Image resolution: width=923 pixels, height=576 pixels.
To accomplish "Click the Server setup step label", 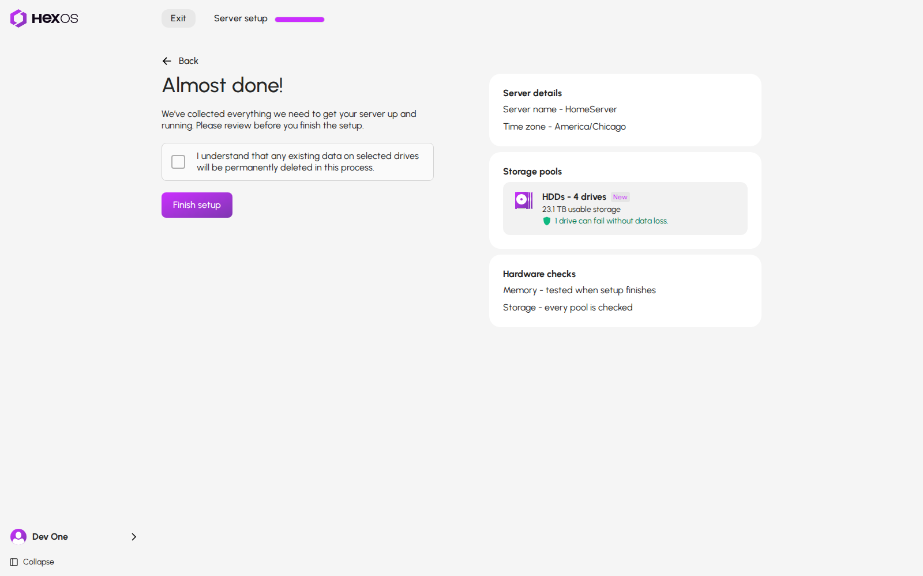I will pyautogui.click(x=241, y=18).
